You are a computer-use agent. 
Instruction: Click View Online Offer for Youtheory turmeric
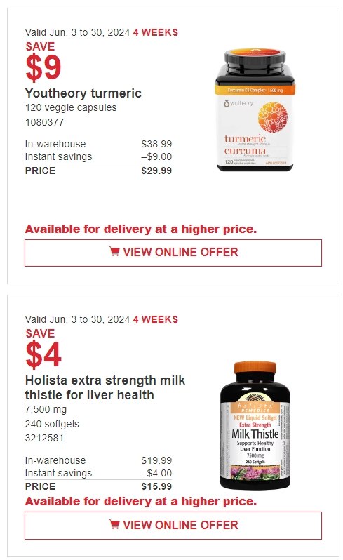click(x=173, y=253)
